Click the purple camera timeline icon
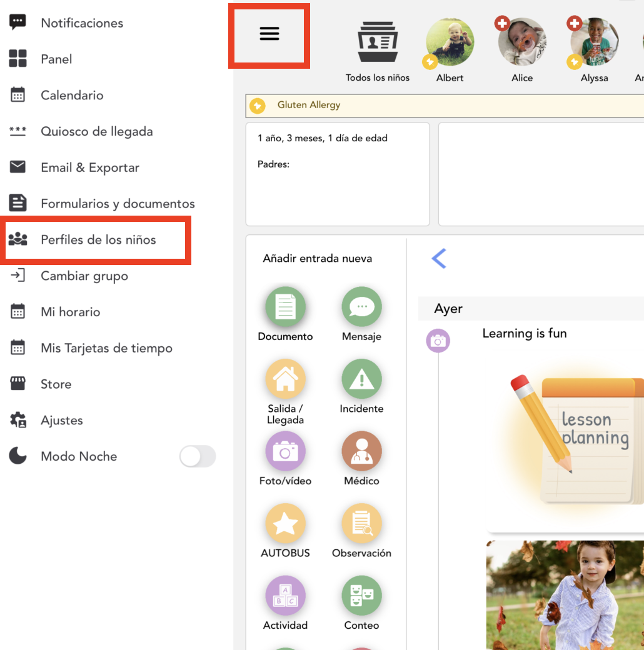 click(x=438, y=341)
